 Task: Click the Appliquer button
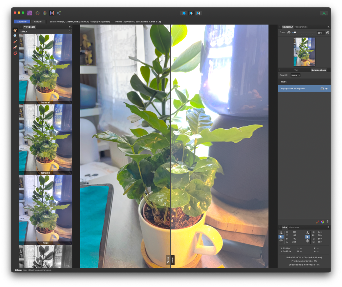pyautogui.click(x=22, y=21)
